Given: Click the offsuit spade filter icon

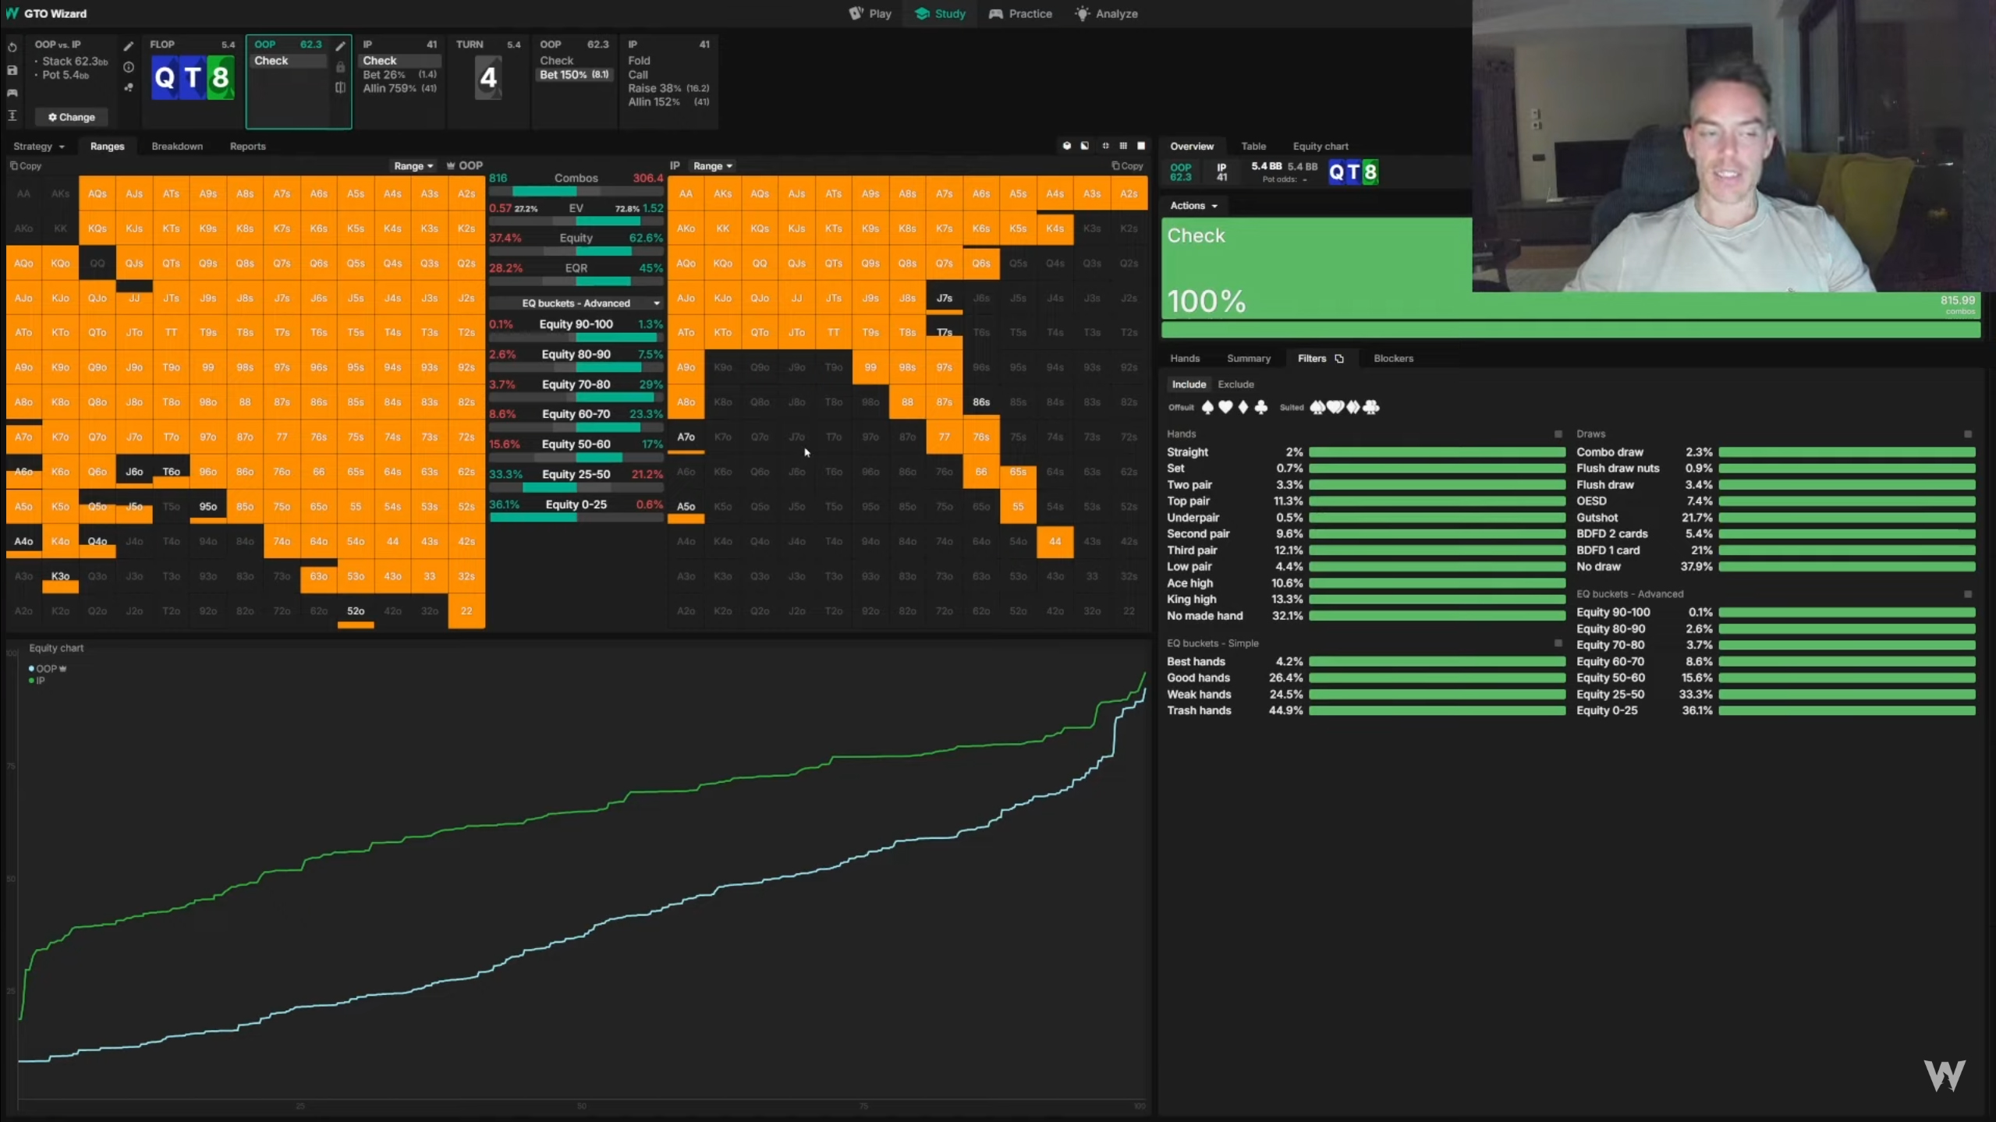Looking at the screenshot, I should click(x=1207, y=407).
